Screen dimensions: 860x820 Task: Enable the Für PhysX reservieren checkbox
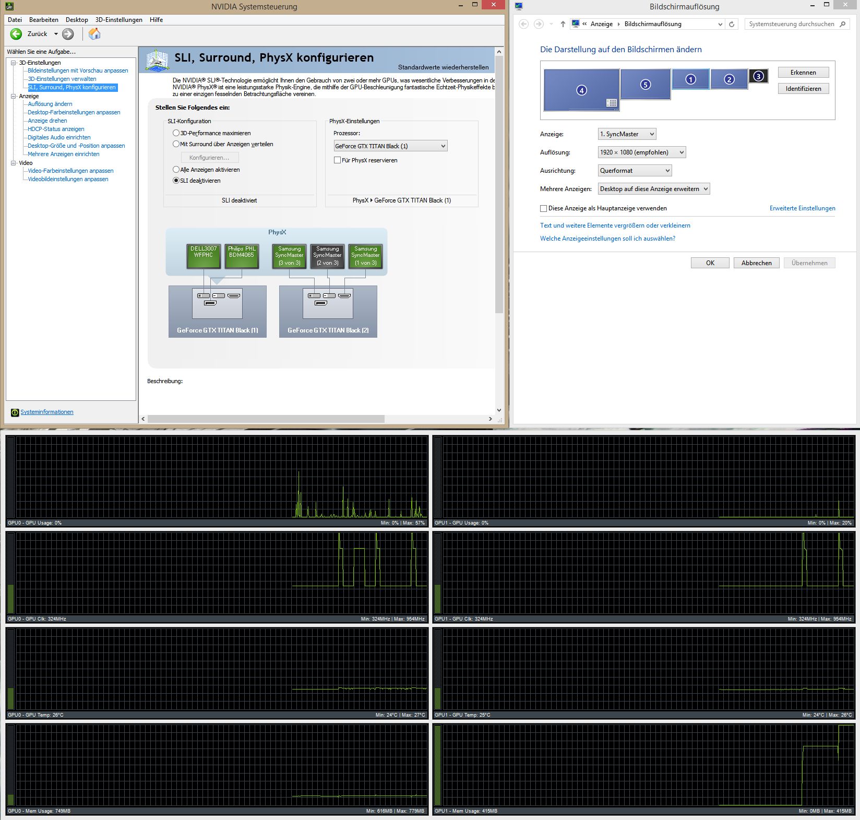[x=338, y=160]
